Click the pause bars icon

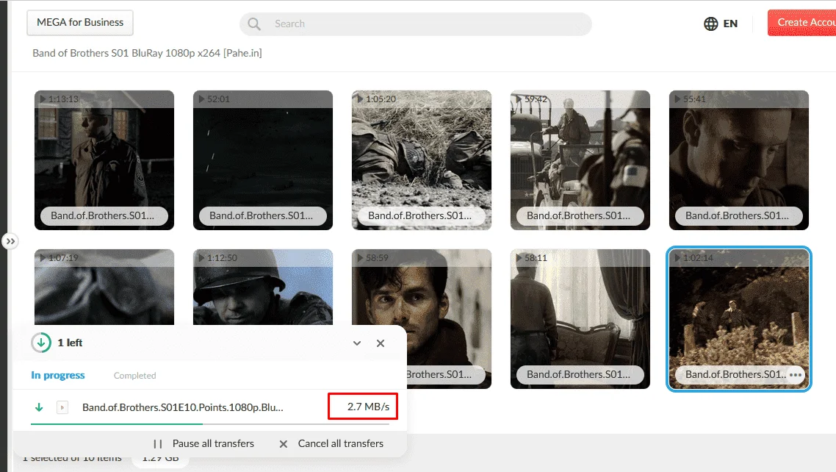(x=158, y=444)
